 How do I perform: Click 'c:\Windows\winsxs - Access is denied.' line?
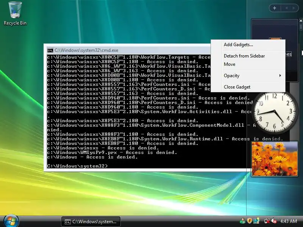[x=103, y=148]
